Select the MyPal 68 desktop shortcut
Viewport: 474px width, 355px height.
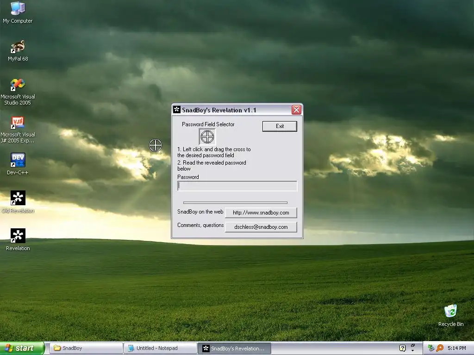coord(18,51)
